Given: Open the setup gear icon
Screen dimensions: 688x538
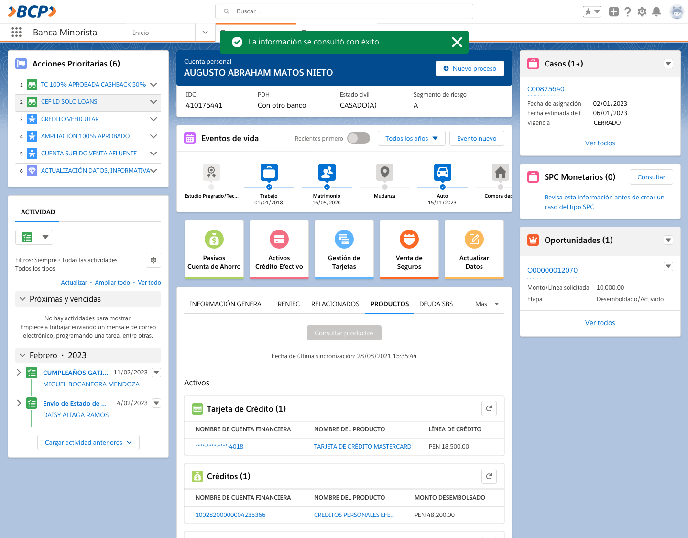Looking at the screenshot, I should 642,11.
